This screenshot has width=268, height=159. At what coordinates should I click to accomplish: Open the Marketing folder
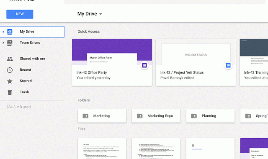point(102,116)
